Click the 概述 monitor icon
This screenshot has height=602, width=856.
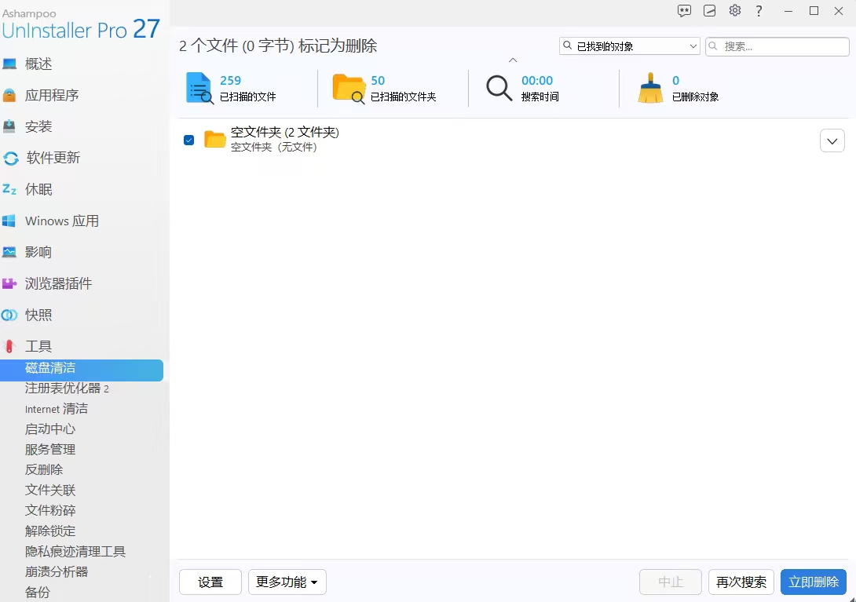(x=9, y=64)
